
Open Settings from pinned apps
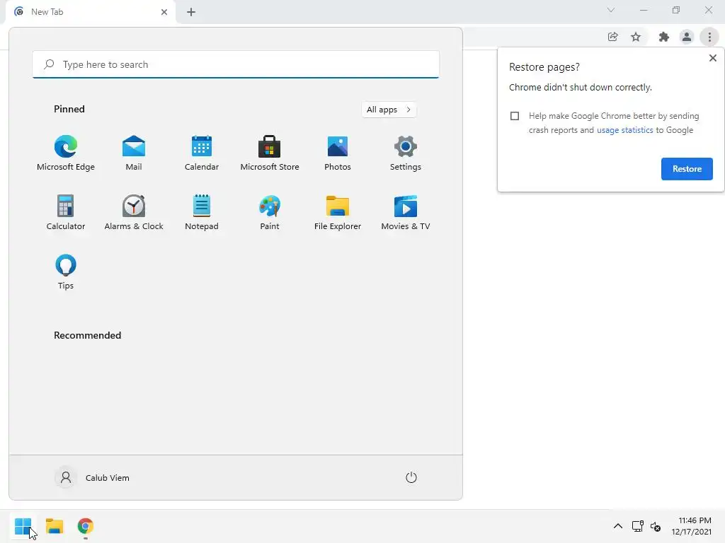coord(406,153)
